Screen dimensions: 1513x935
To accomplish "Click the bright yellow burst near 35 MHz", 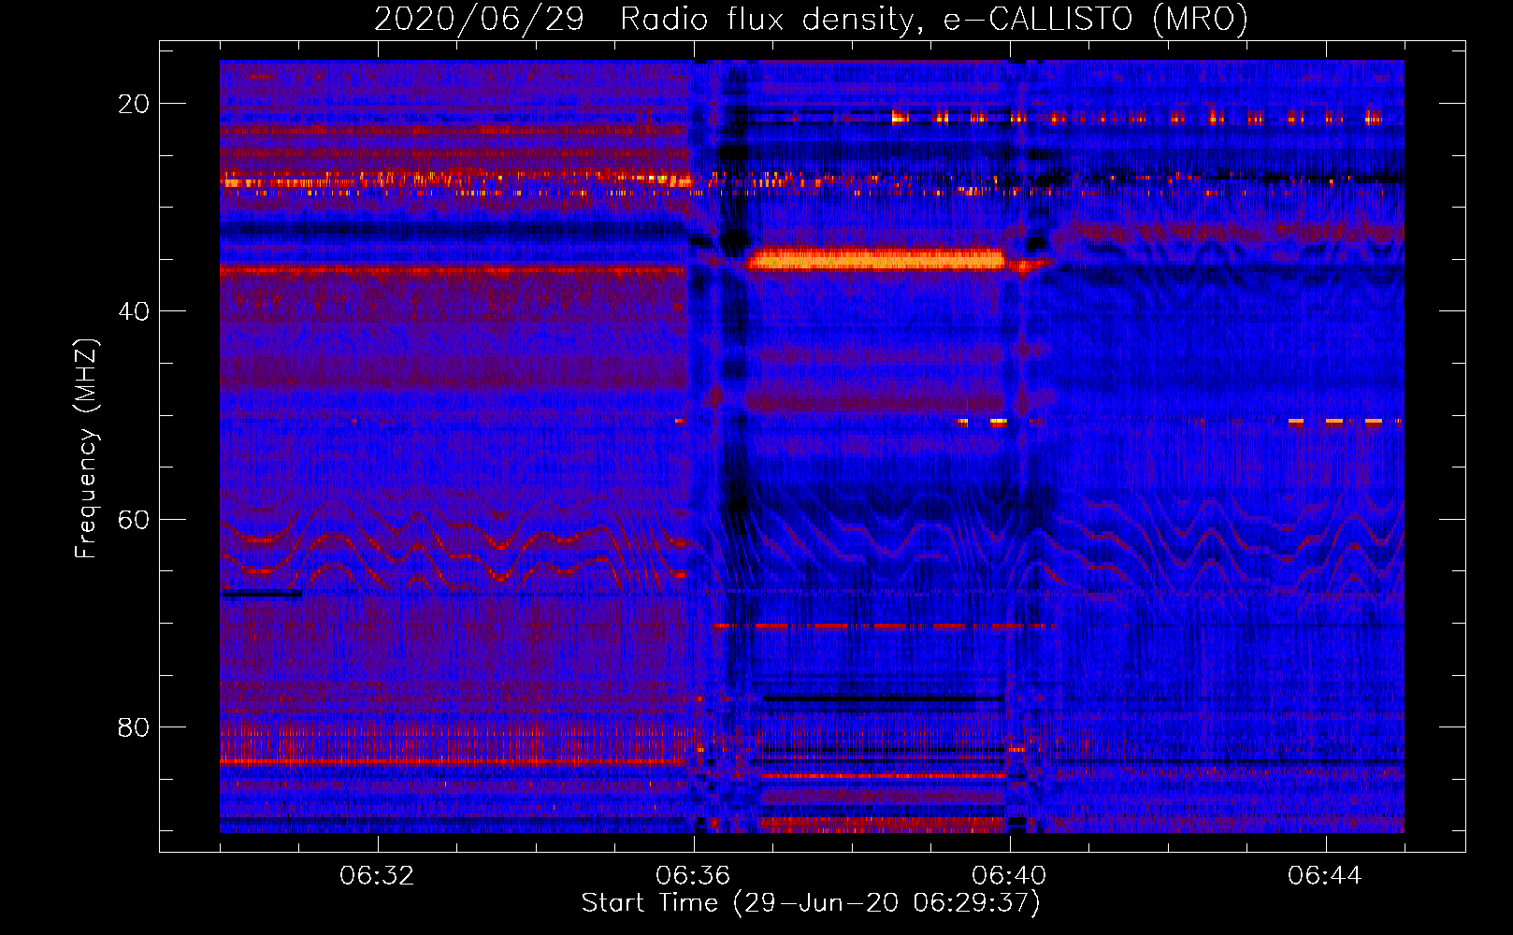I will [876, 259].
